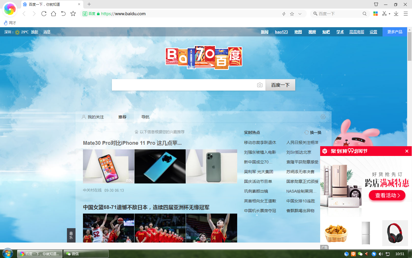The height and width of the screenshot is (258, 412).
Task: Close the 百度一下 tab
Action: pyautogui.click(x=79, y=4)
